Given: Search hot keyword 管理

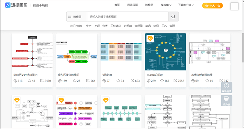Looking at the screenshot, I should (172, 26).
